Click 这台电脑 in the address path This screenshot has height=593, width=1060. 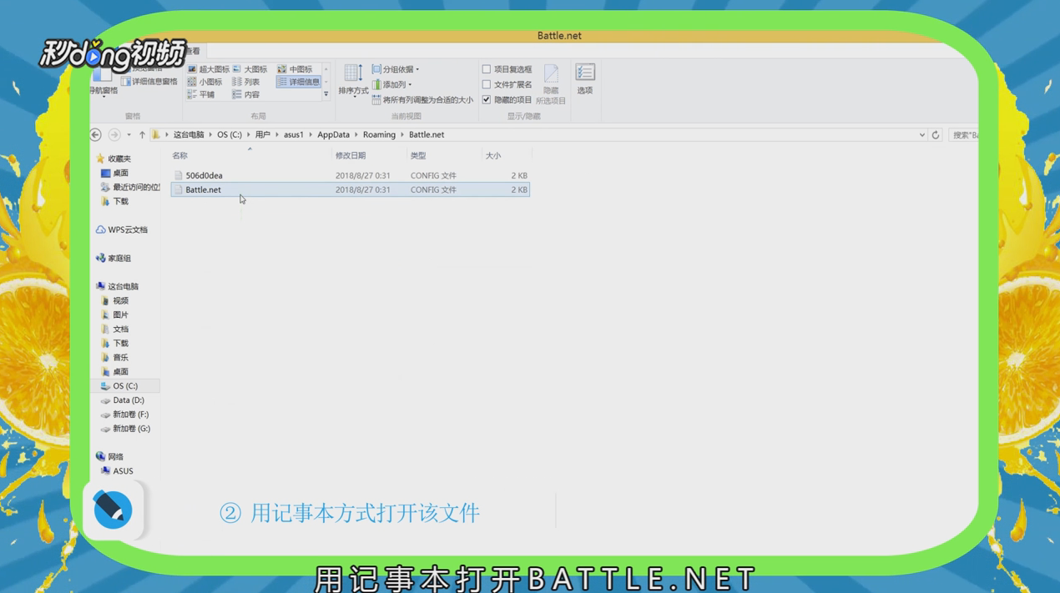tap(189, 134)
